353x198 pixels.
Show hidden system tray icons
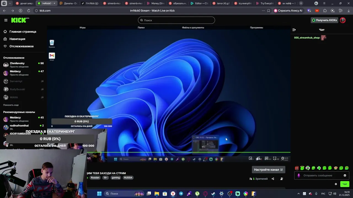pyautogui.click(x=298, y=194)
